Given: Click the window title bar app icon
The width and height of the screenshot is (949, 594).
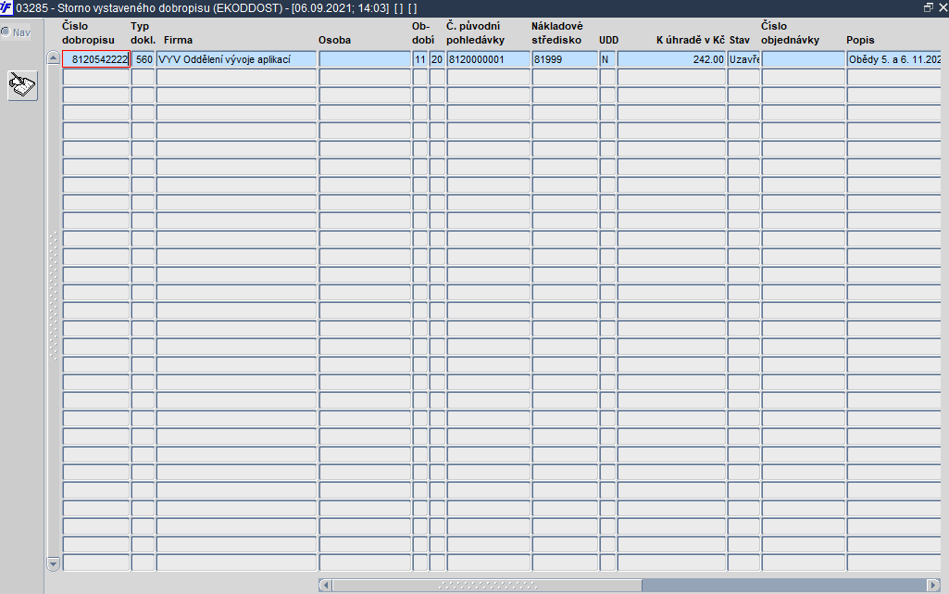Looking at the screenshot, I should tap(6, 7).
